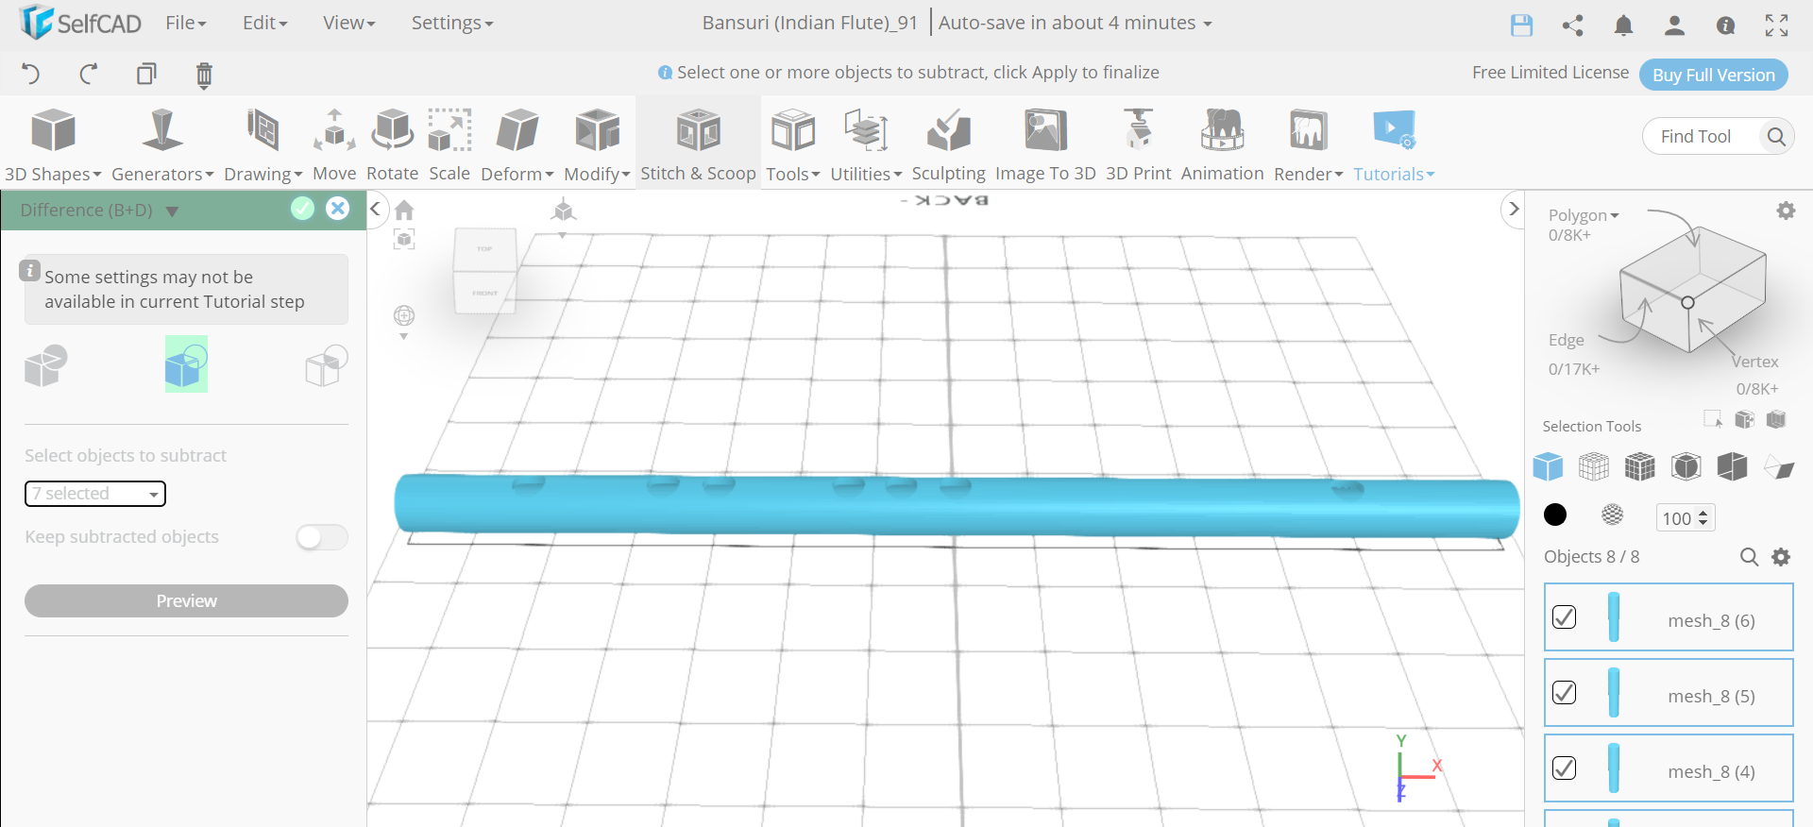Select the Rotate tool
1813x827 pixels.
click(392, 143)
